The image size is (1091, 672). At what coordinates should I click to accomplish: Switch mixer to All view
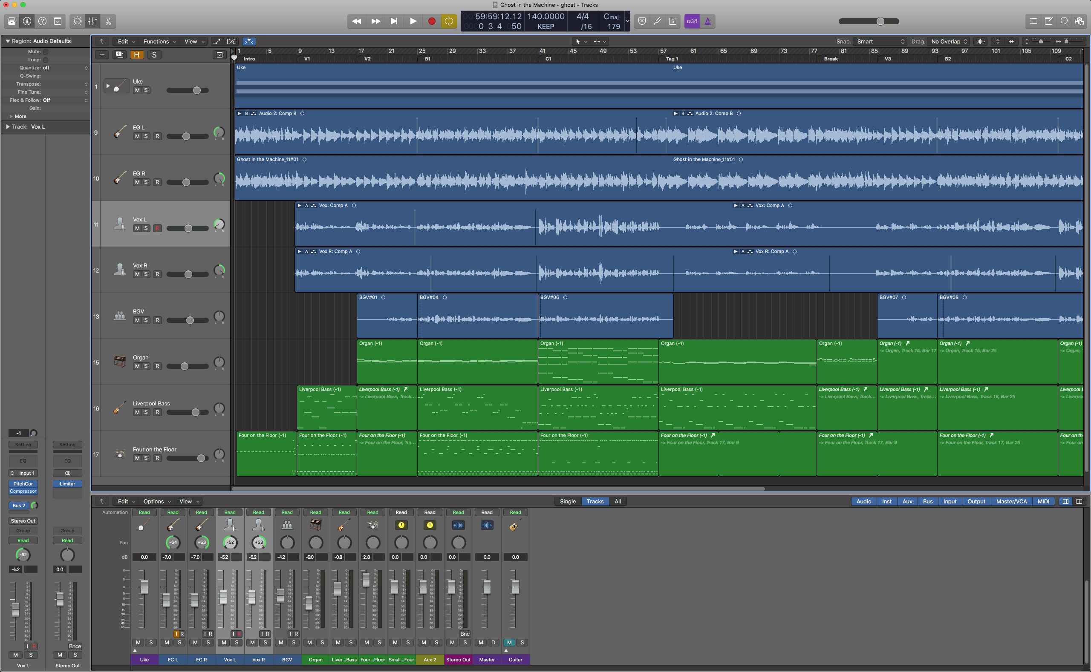click(x=618, y=501)
